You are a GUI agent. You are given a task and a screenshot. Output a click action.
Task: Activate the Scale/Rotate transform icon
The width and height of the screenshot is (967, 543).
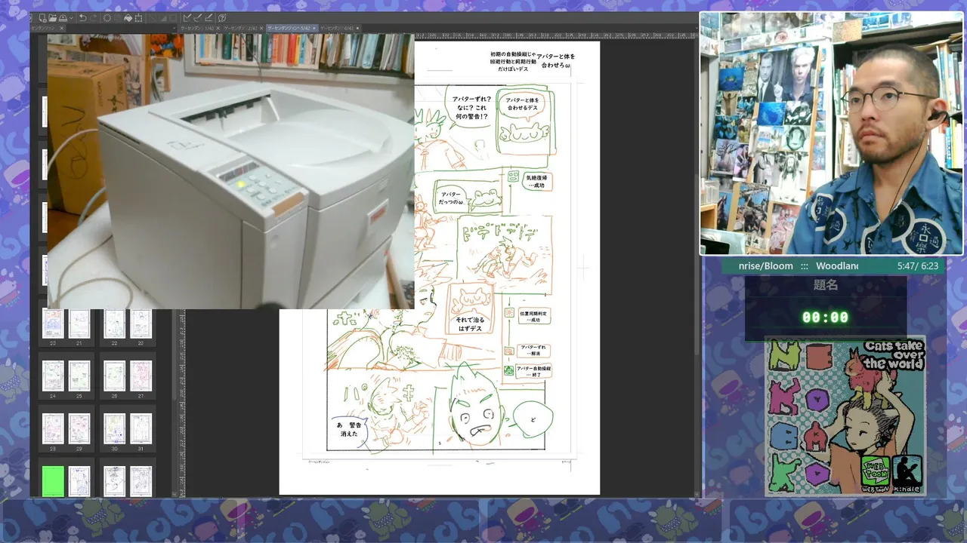coord(138,17)
